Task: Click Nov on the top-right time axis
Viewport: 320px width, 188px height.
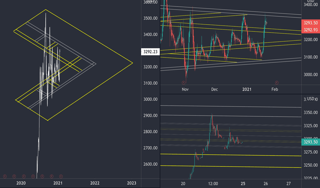Action: (185, 90)
